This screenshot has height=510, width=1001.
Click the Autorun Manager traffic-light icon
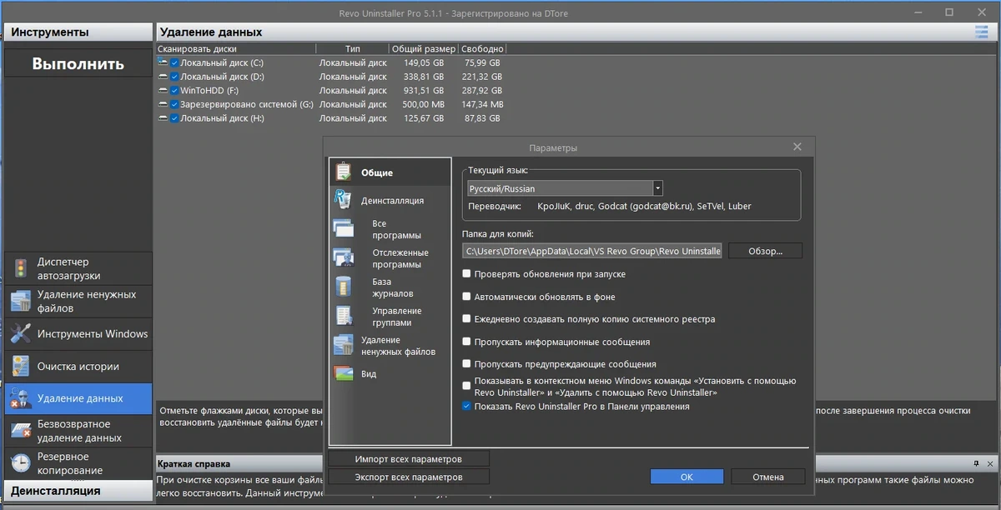20,268
